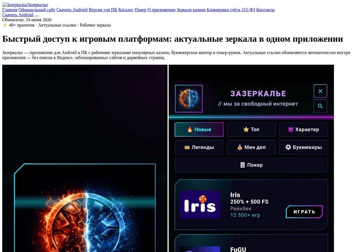This screenshot has width=358, height=252.
Task: Click the мы за свободный интернет slogan
Action: (x=258, y=104)
